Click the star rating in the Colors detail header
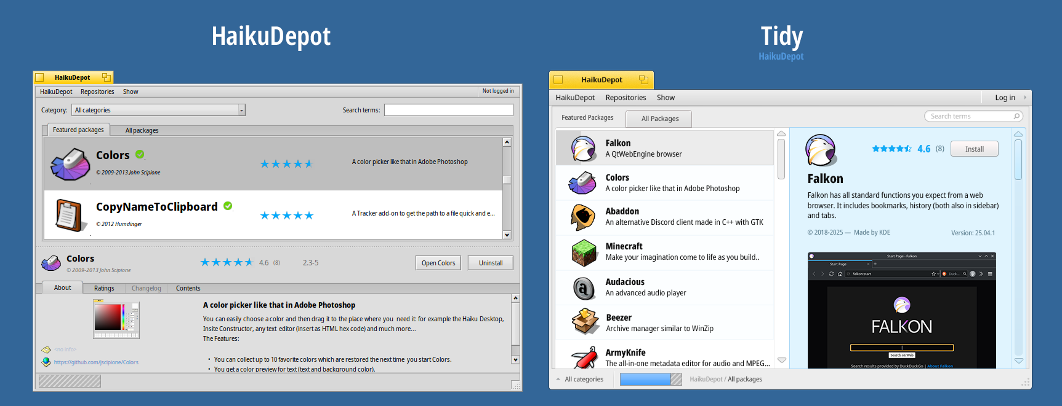This screenshot has width=1062, height=406. pos(227,262)
